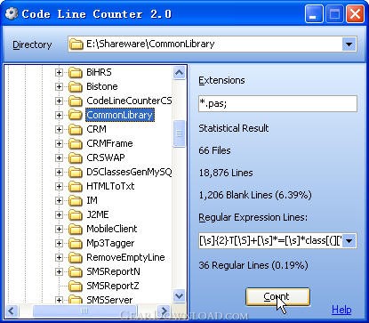Click the SMSReportZ folder icon

click(x=76, y=286)
